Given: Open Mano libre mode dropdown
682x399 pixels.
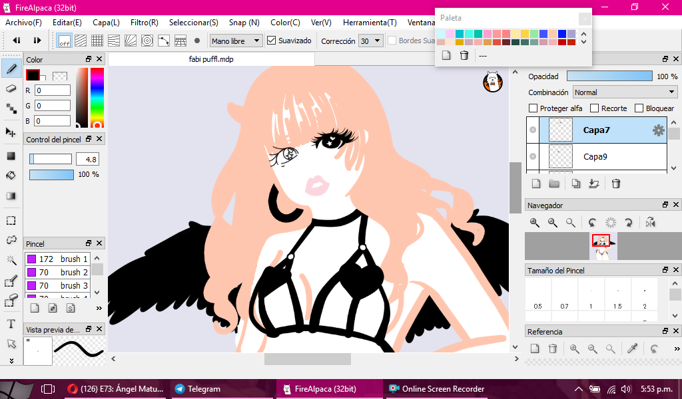Looking at the screenshot, I should click(236, 41).
